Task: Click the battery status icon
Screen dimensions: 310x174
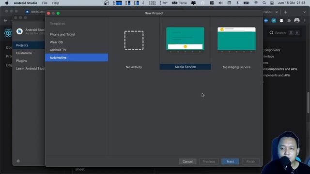Action: tap(246, 3)
